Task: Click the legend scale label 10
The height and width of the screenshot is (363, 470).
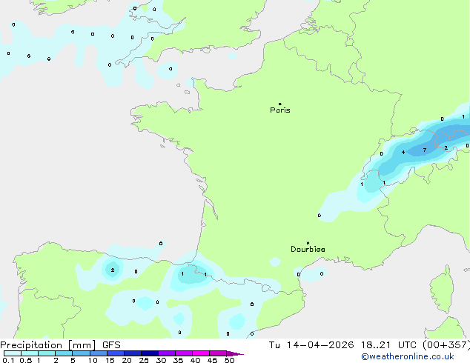Action: pyautogui.click(x=93, y=360)
